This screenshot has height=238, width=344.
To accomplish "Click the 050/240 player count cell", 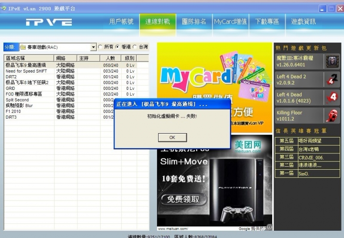I will (x=111, y=65).
